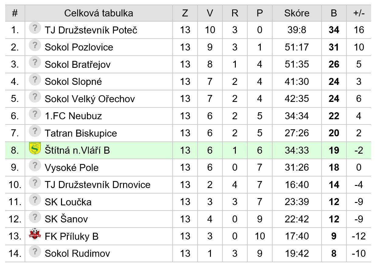Click the Celková tabulka column header
This screenshot has width=375, height=265.
click(98, 13)
